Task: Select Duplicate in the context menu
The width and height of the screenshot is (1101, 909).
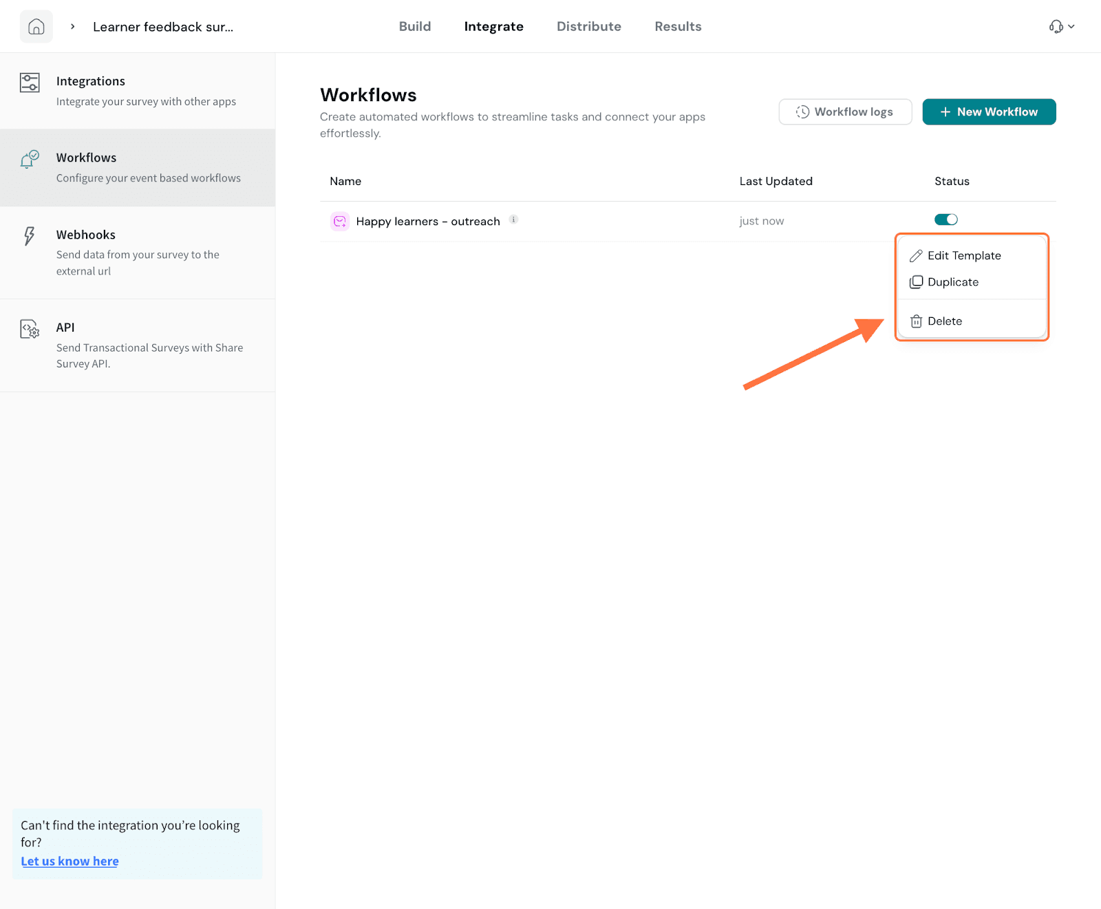Action: click(952, 282)
